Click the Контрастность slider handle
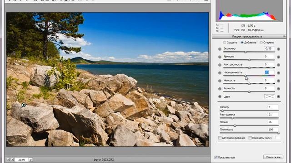The image size is (291, 163). pos(249,68)
